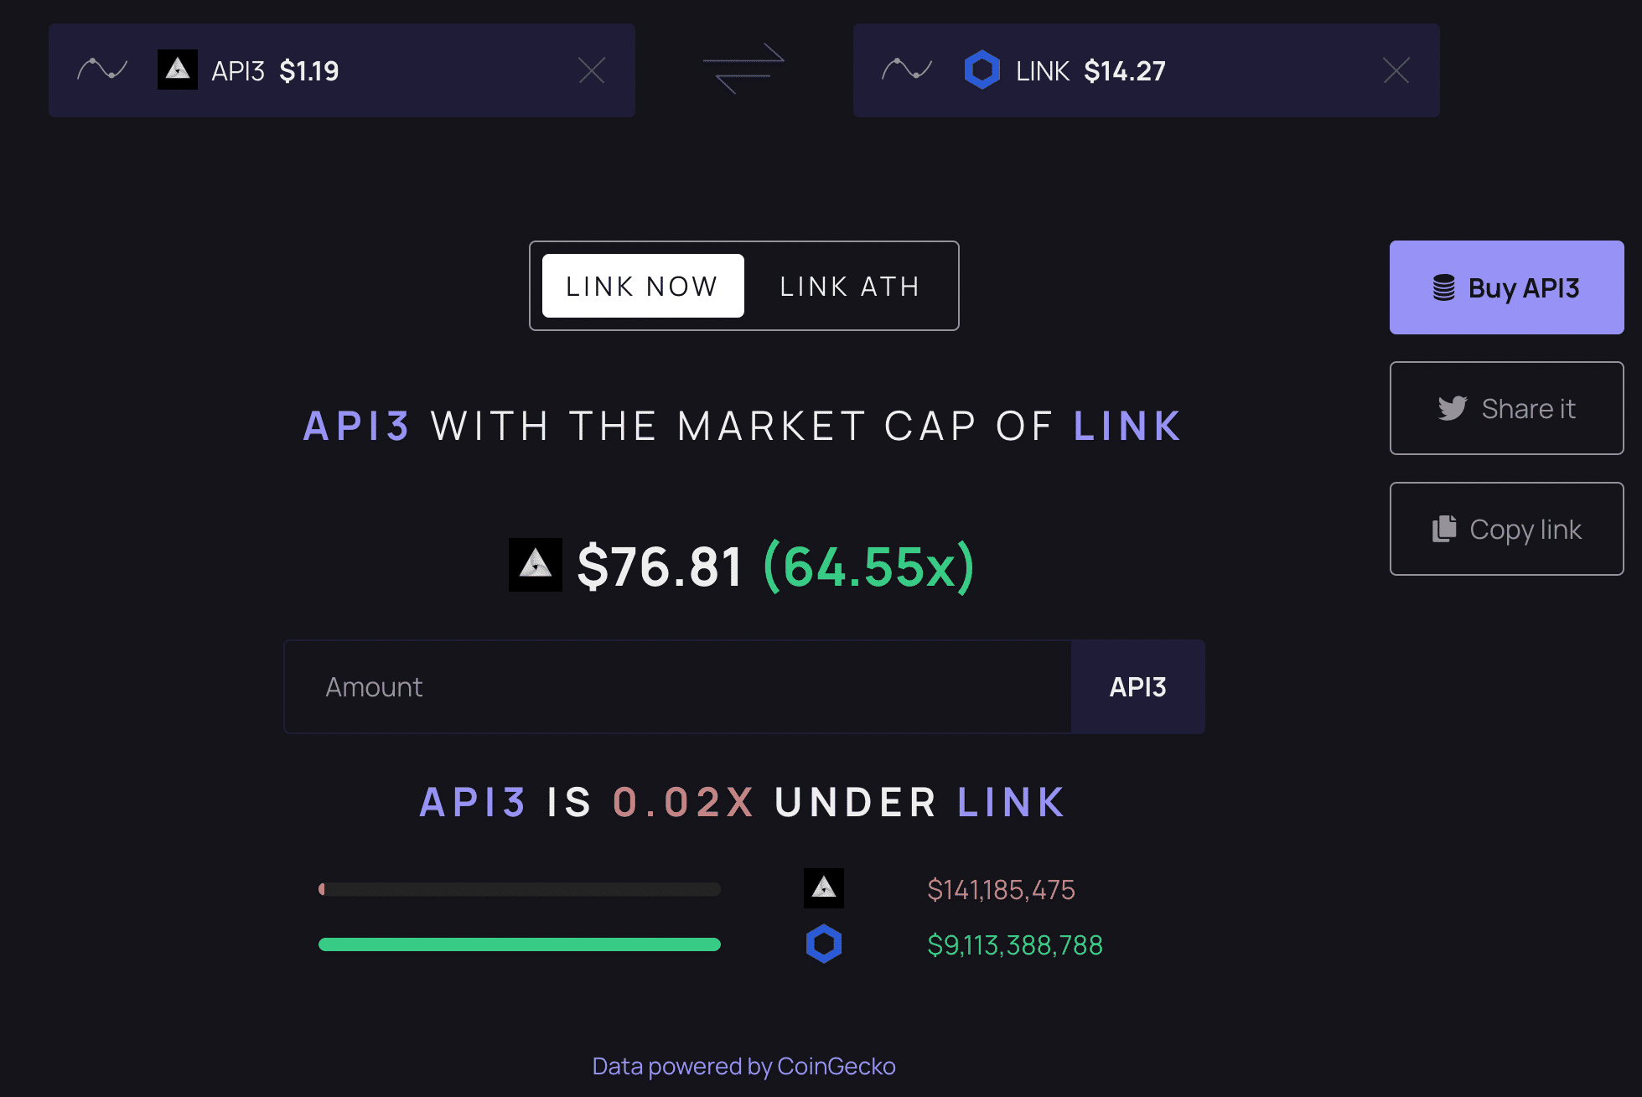This screenshot has height=1097, width=1642.
Task: Click the API3 logo beside $141,185,475
Action: click(824, 888)
